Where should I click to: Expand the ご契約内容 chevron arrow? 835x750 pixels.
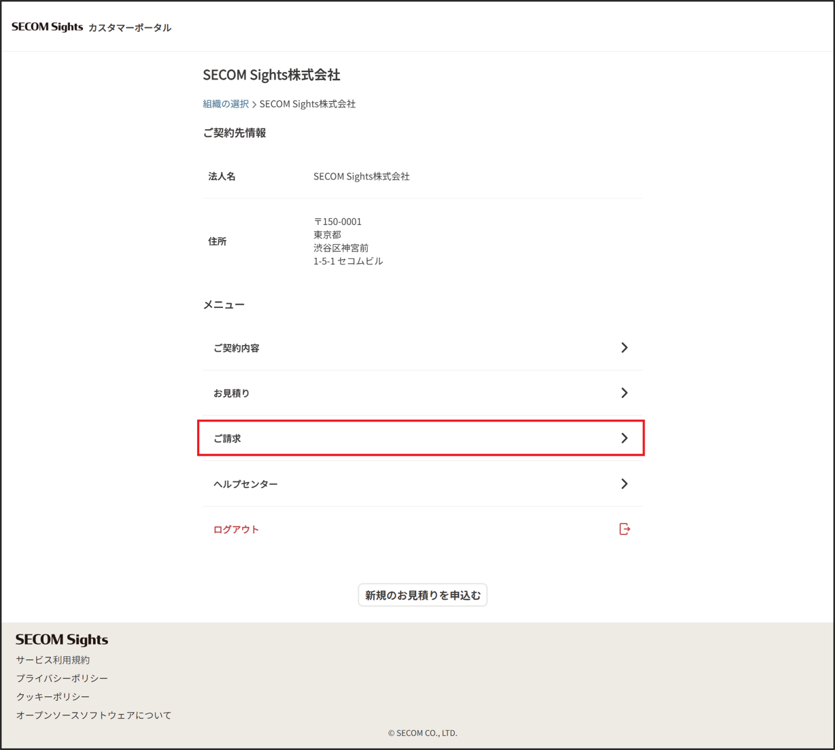coord(624,347)
